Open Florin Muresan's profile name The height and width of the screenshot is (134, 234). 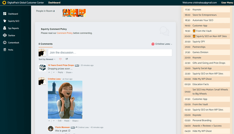[62, 127]
